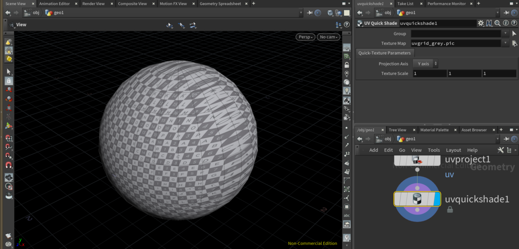Click the checkered ball material display icon

tap(347, 101)
